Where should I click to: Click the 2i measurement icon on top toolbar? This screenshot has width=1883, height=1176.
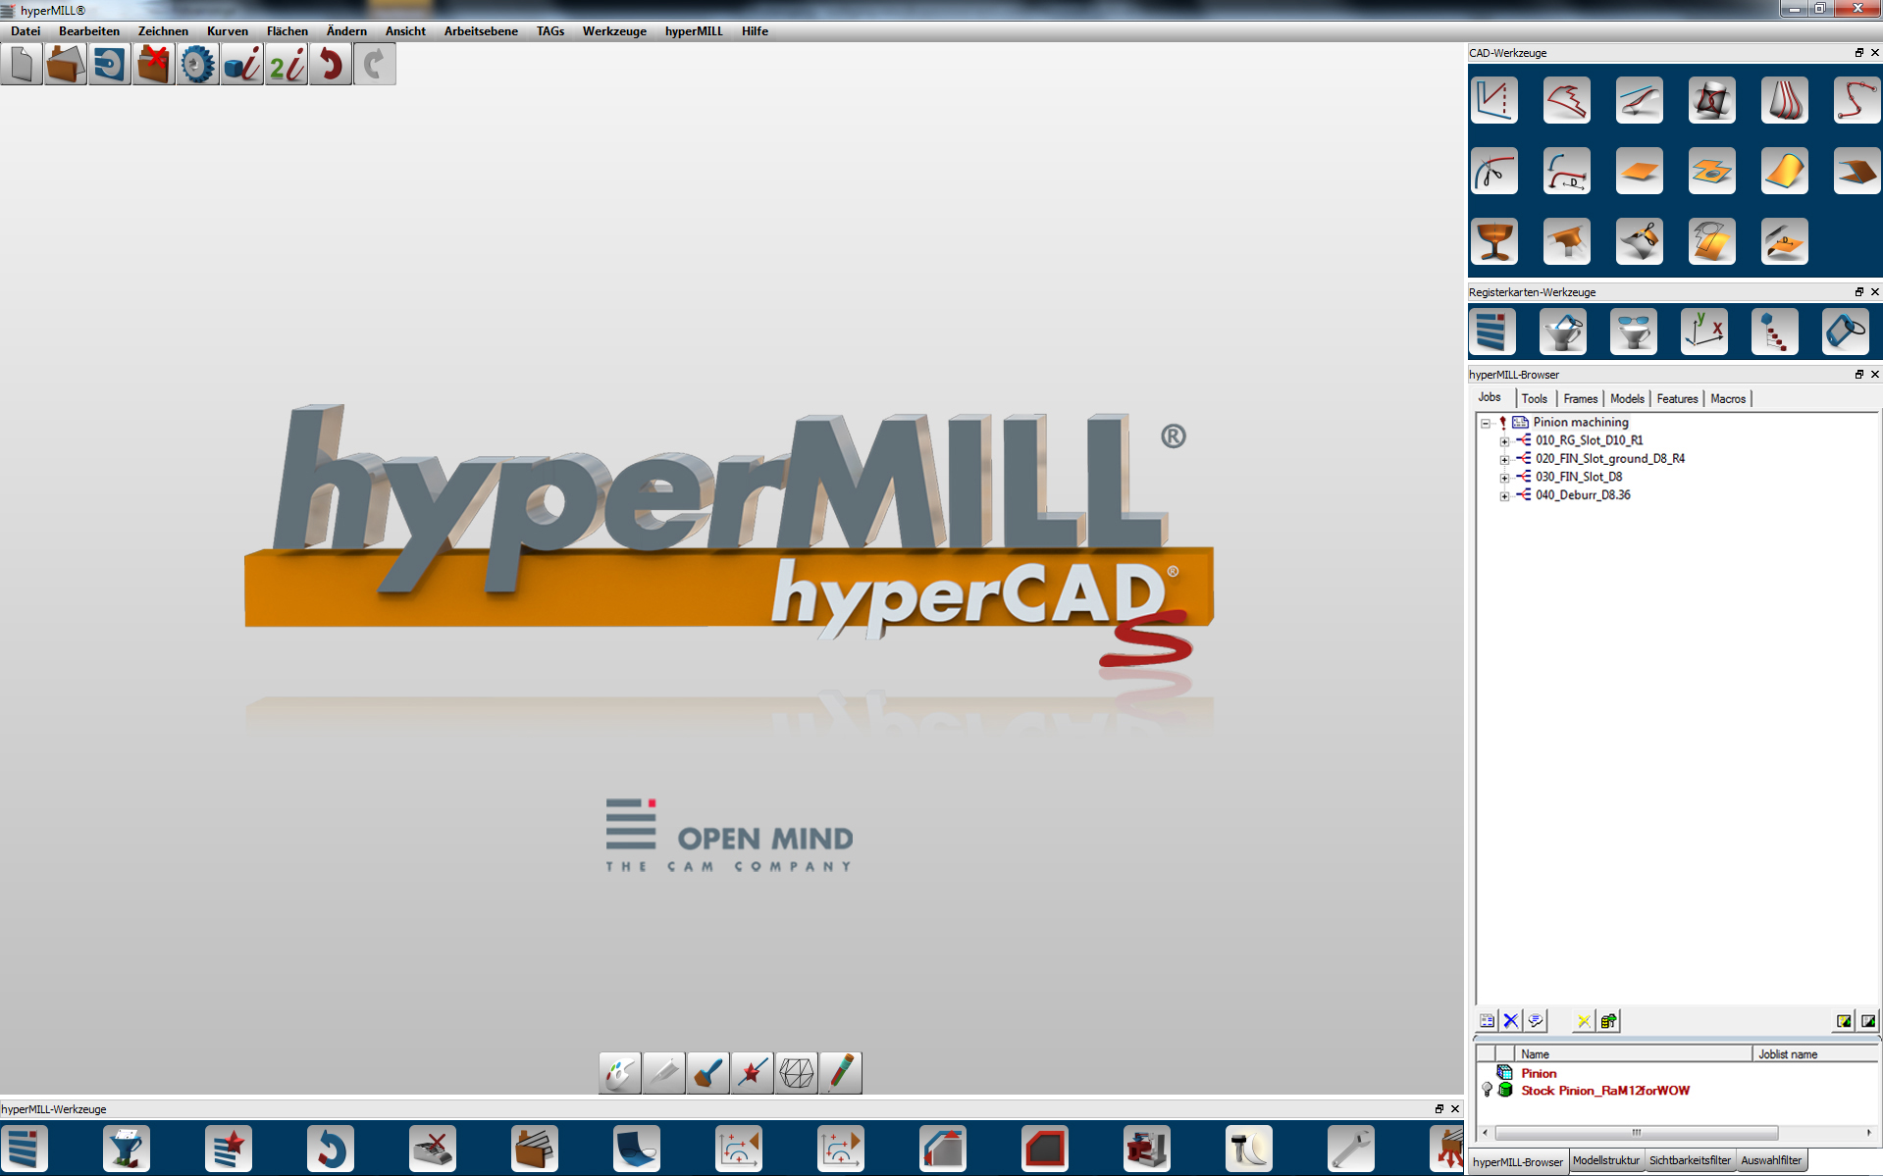(x=286, y=63)
